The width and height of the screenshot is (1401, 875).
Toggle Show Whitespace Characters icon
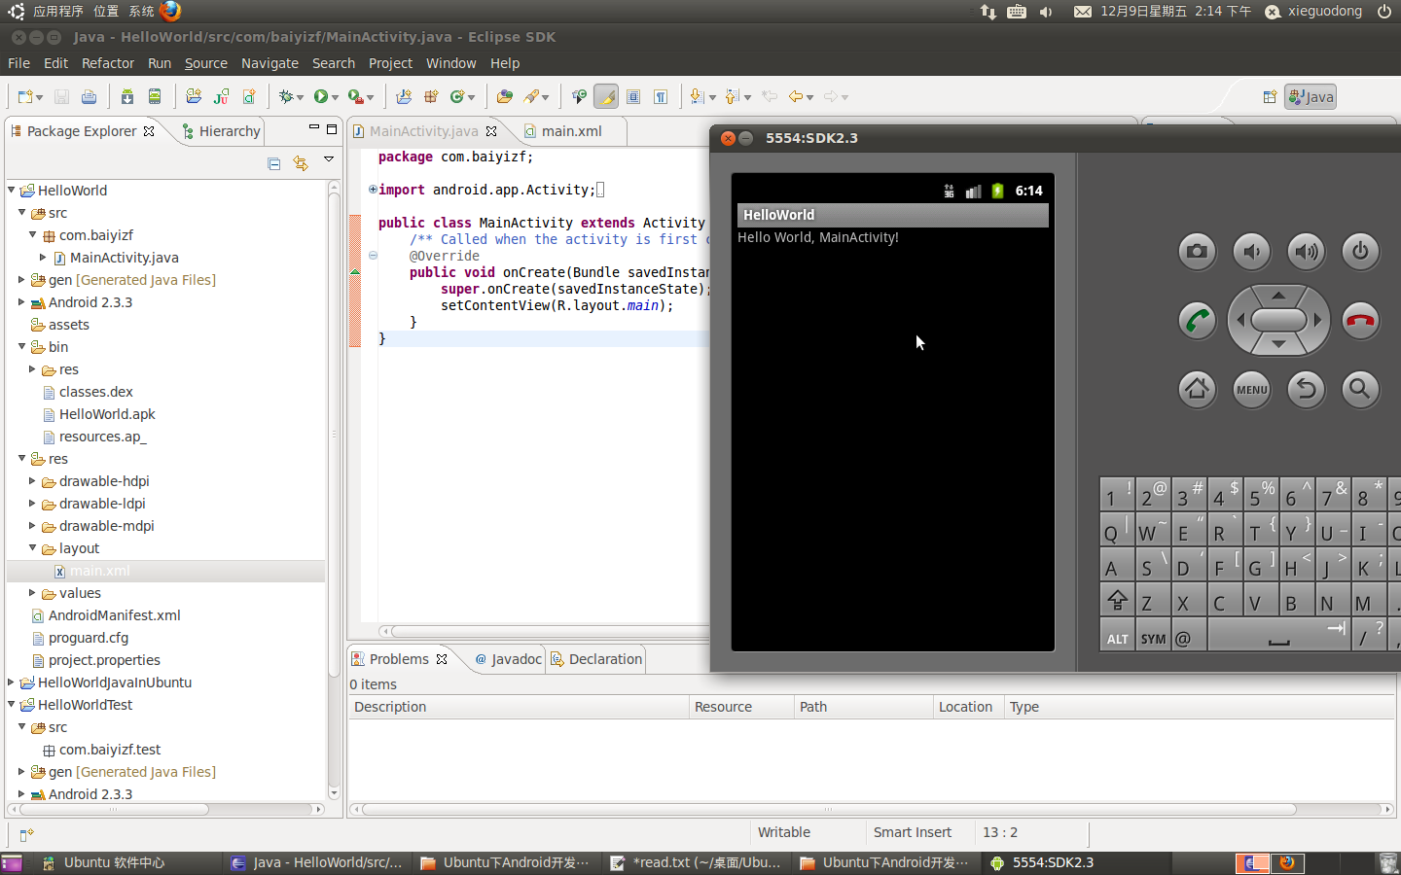coord(661,96)
